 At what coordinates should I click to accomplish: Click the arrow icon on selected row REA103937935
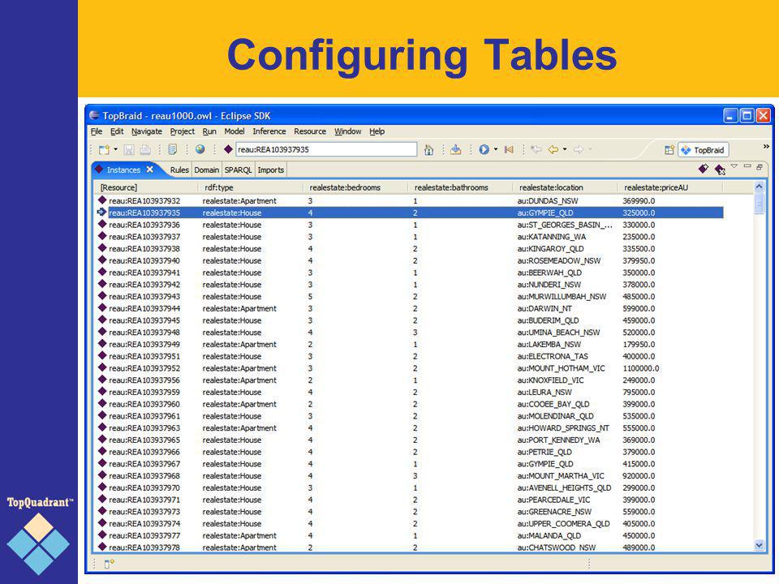[x=102, y=212]
